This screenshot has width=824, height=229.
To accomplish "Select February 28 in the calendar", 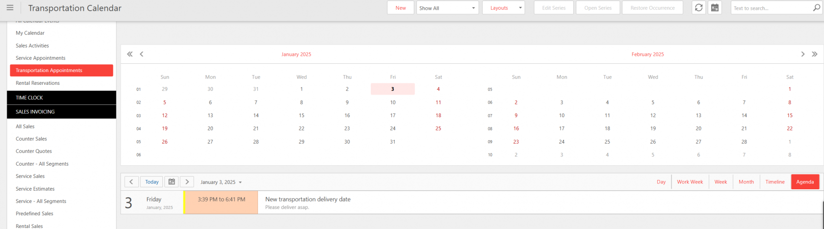I will (744, 142).
